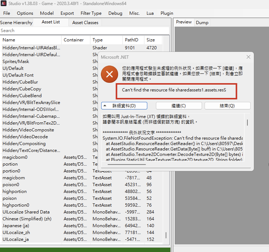Select the portion0 asset row
The height and width of the screenshot is (252, 269).
coord(50,171)
